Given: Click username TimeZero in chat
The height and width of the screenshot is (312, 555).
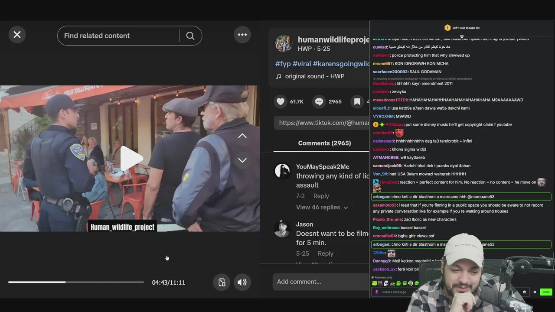Looking at the screenshot, I should (388, 182).
